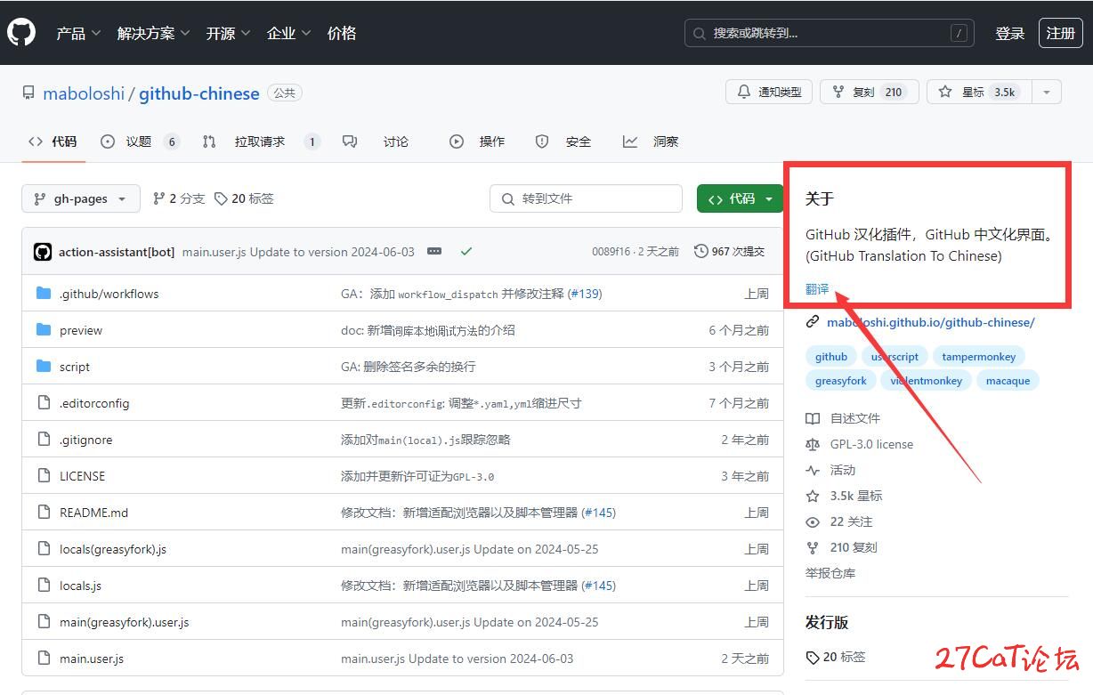
Task: Star the repository with 星标 button
Action: (979, 92)
